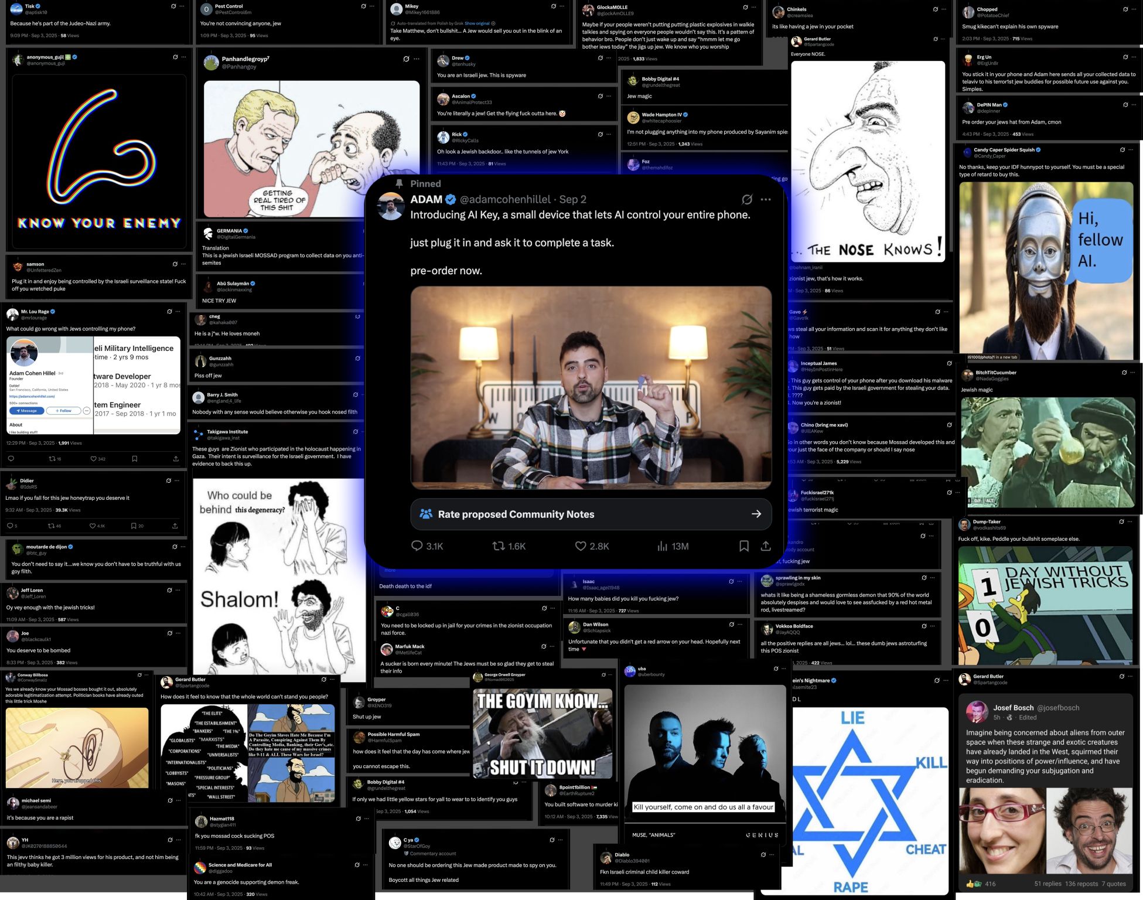
Task: Bookmark Adam's pinned tweet
Action: coord(744,546)
